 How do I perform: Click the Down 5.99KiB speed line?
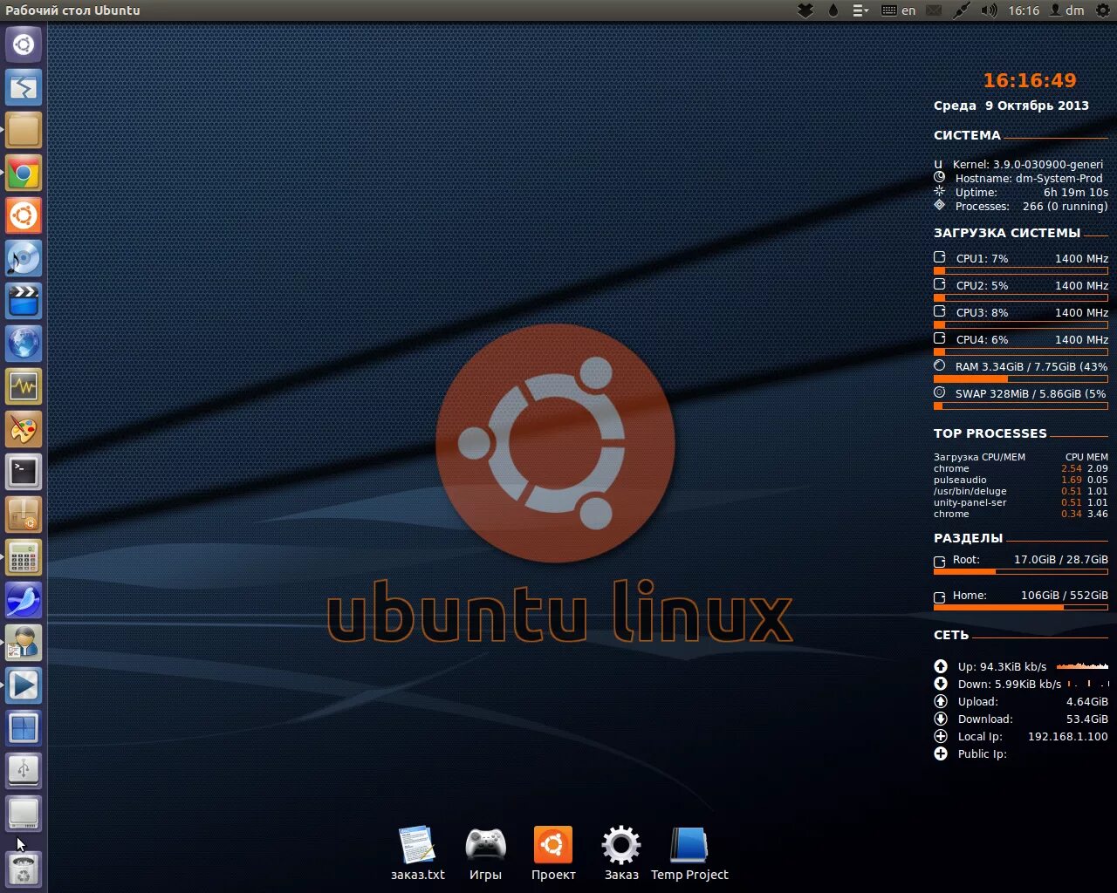pyautogui.click(x=1021, y=684)
